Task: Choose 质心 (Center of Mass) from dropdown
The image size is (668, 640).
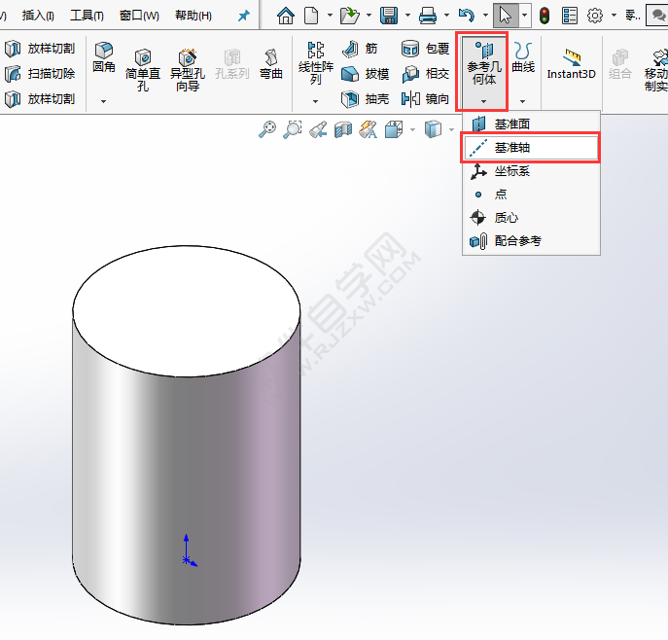Action: [531, 218]
